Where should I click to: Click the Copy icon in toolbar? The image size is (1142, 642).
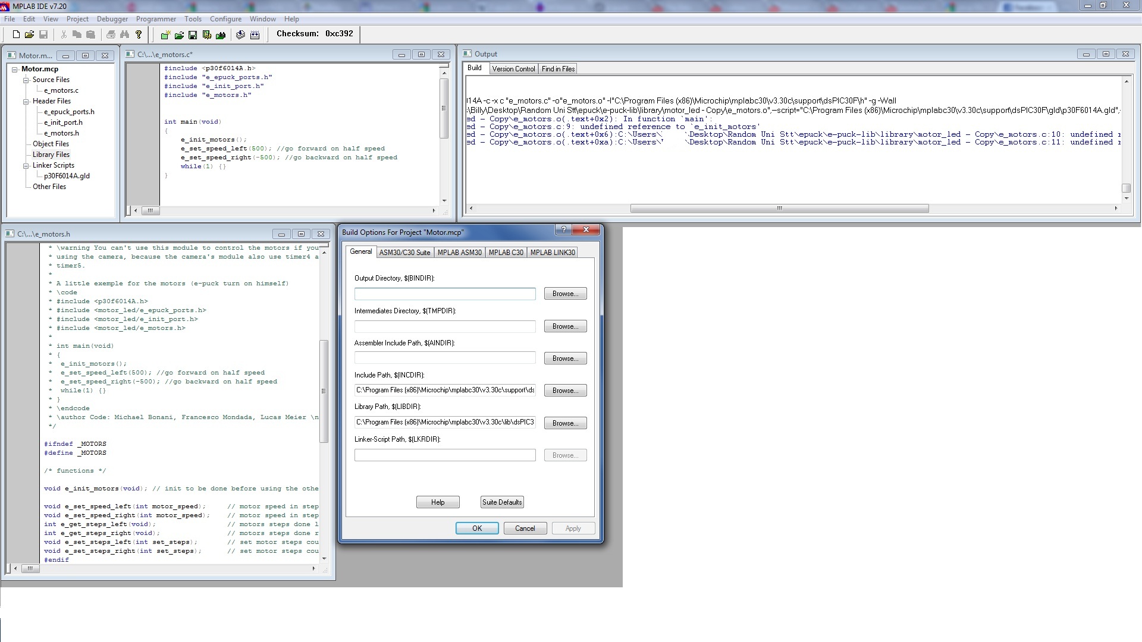coord(77,34)
